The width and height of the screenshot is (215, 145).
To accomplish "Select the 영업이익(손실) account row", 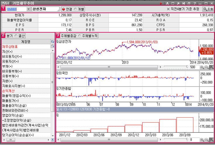I will (x=26, y=116).
